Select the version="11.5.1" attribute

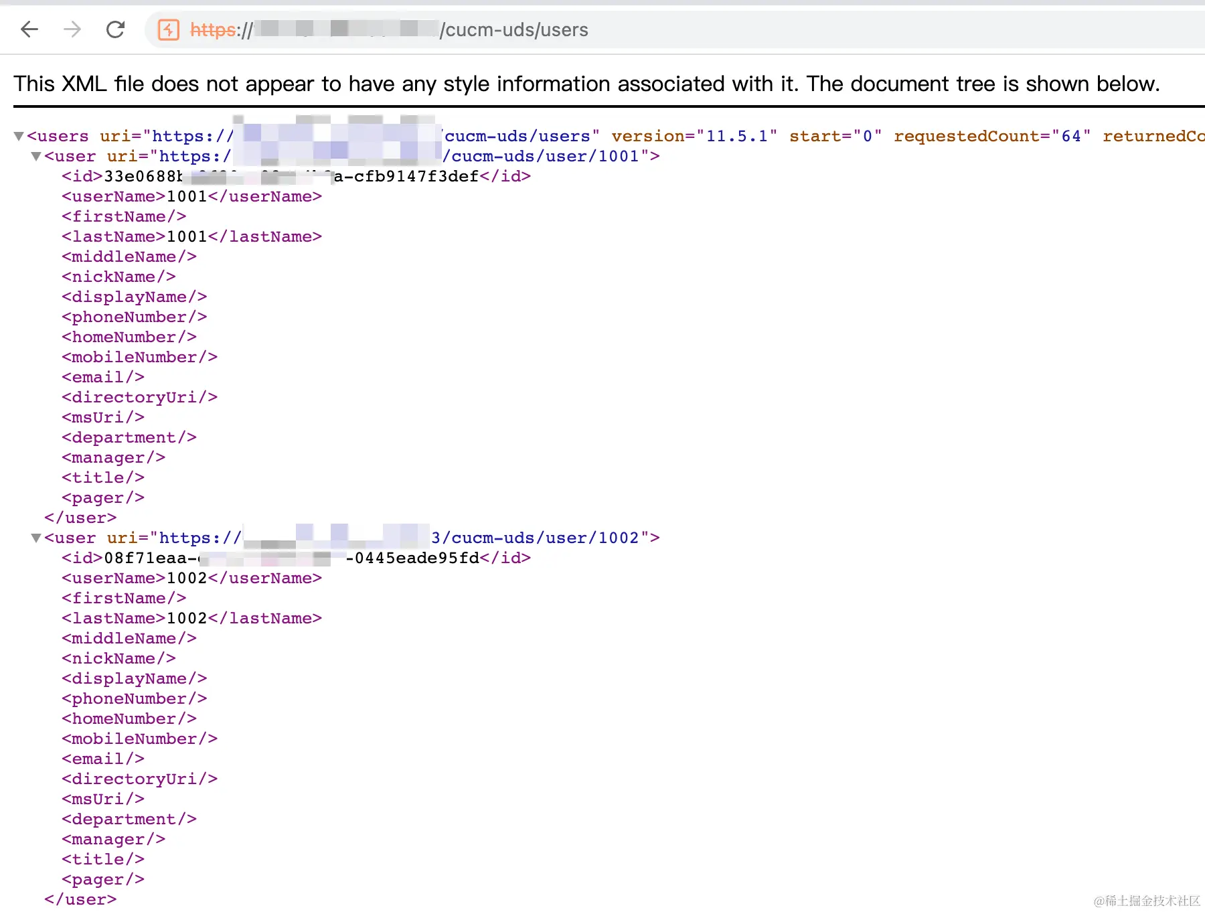click(694, 137)
